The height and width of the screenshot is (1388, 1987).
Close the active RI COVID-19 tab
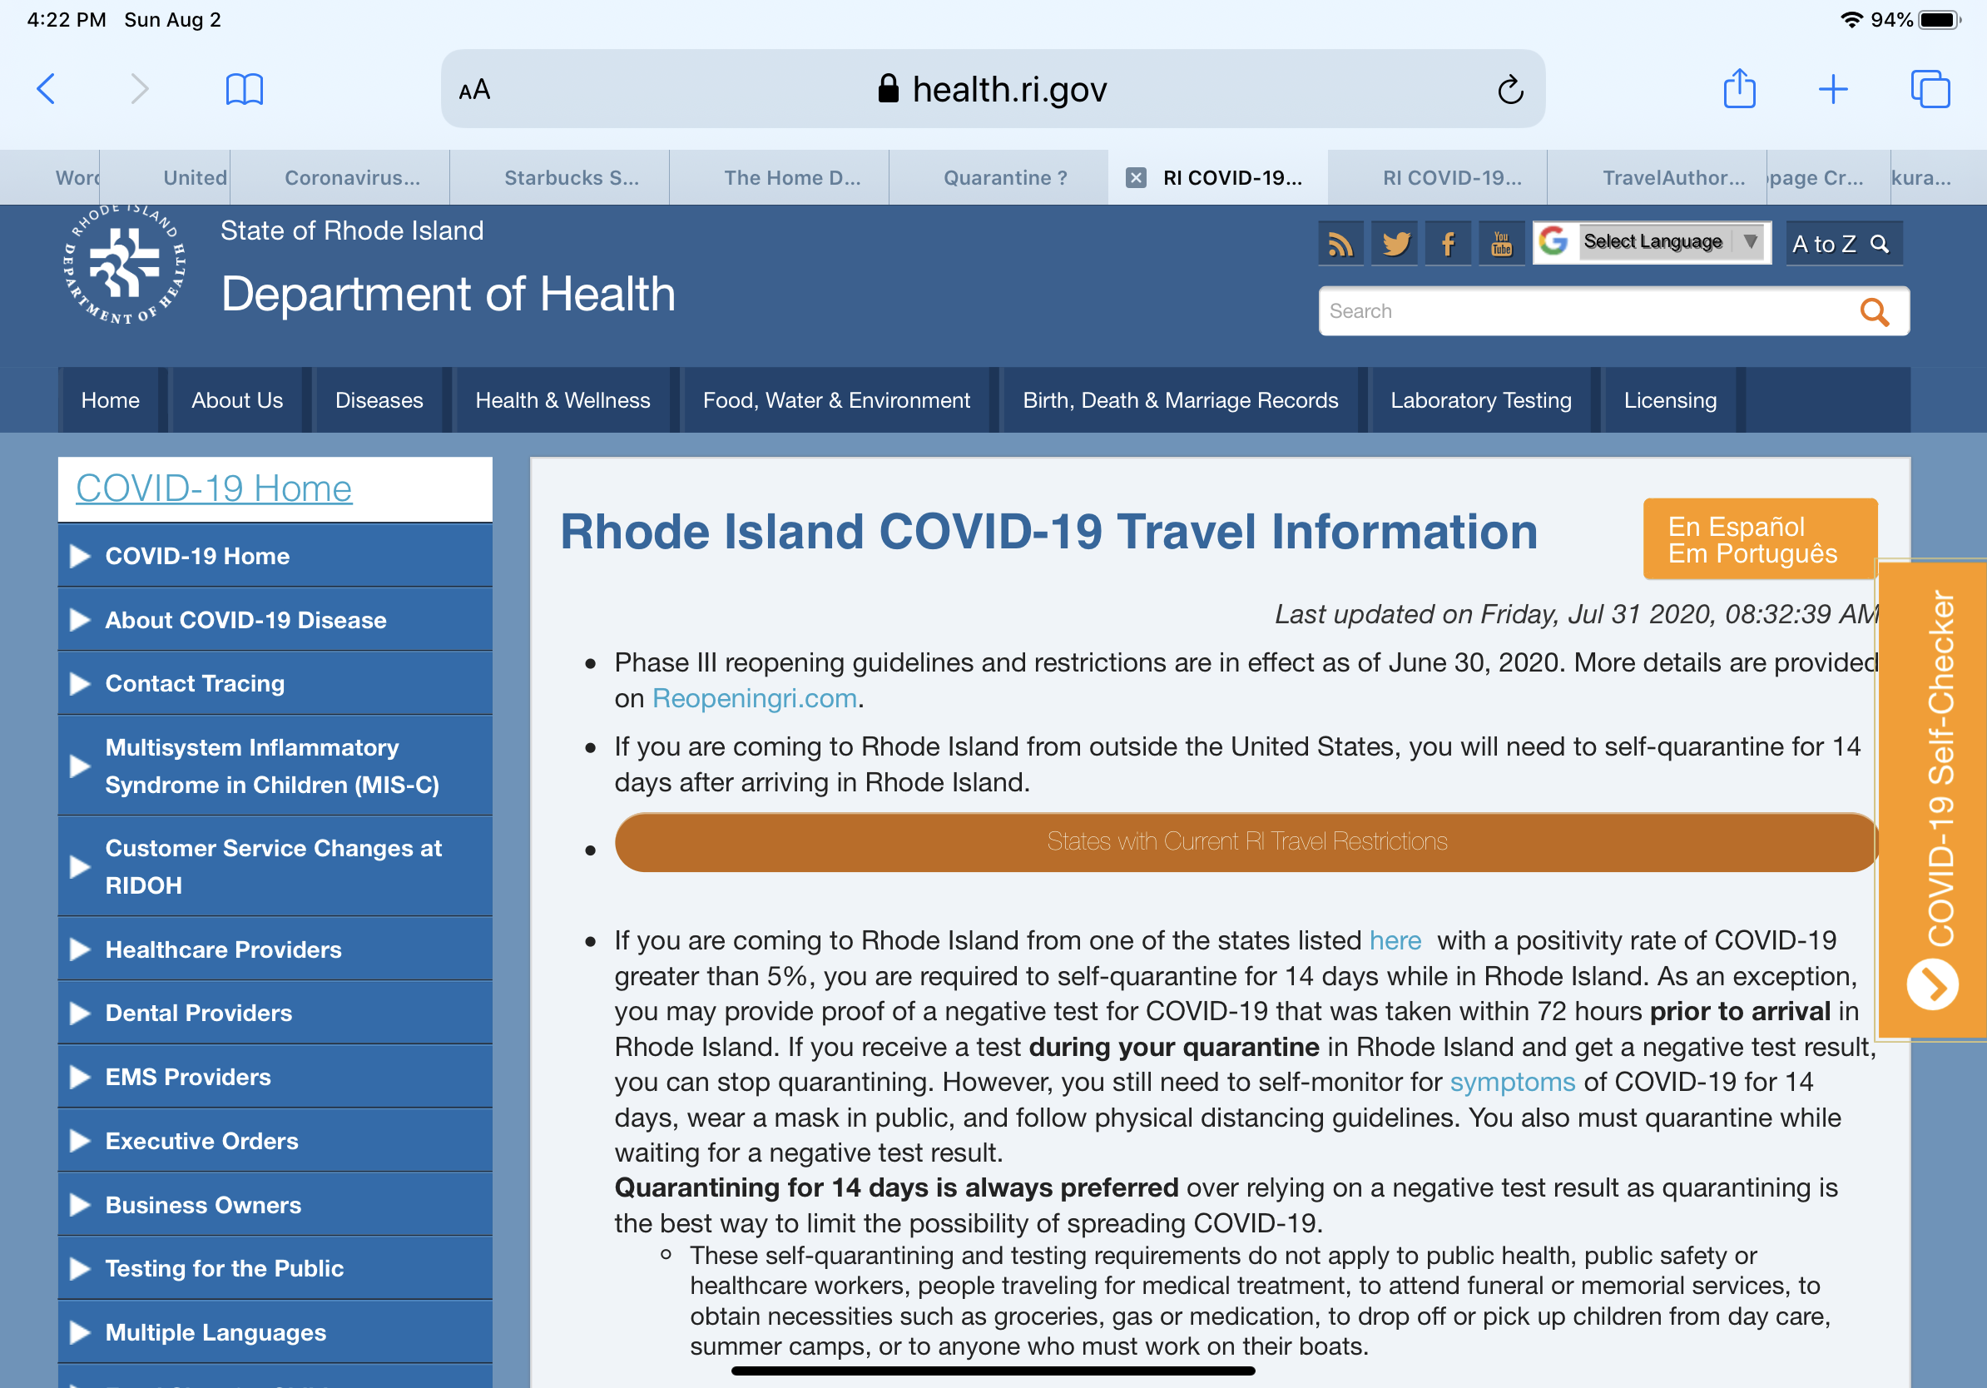pyautogui.click(x=1136, y=178)
